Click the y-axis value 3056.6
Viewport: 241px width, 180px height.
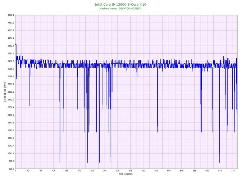click(x=11, y=77)
